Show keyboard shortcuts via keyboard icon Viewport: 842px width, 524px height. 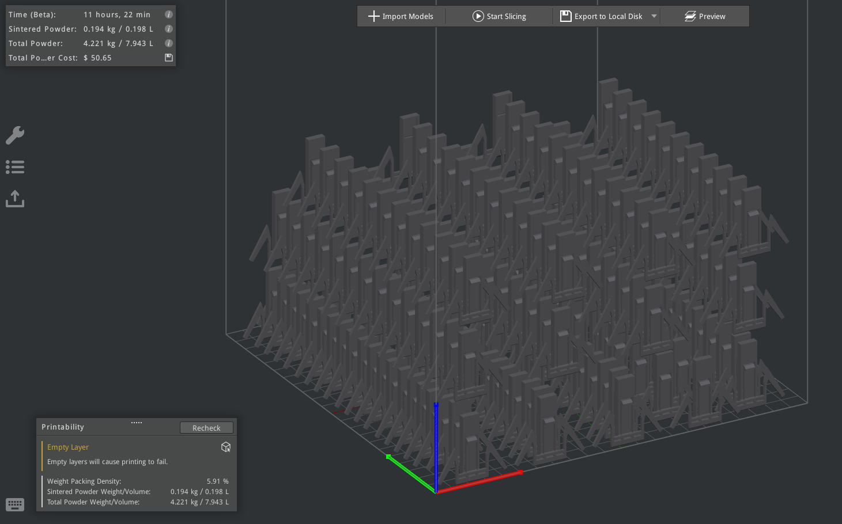point(15,505)
